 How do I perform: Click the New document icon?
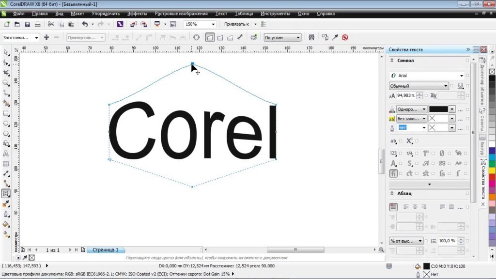click(x=7, y=24)
